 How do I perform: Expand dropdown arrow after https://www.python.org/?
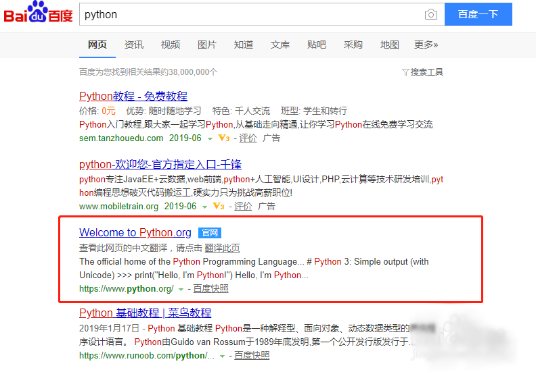[x=181, y=290]
